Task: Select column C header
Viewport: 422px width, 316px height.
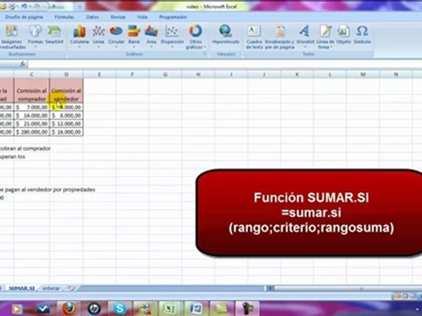Action: pos(32,75)
